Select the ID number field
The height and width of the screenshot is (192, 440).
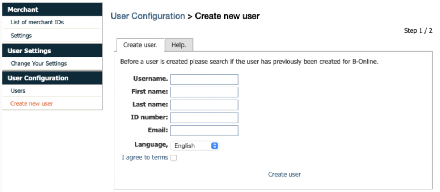coord(204,118)
